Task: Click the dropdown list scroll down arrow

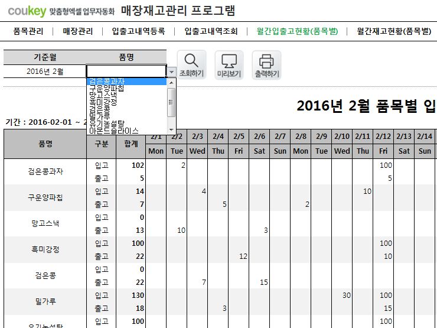Action: click(171, 130)
